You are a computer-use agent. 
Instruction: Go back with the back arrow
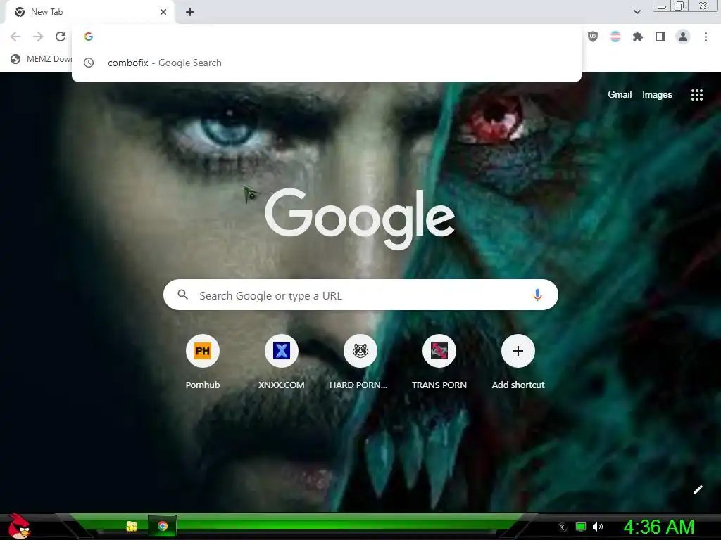tap(15, 37)
